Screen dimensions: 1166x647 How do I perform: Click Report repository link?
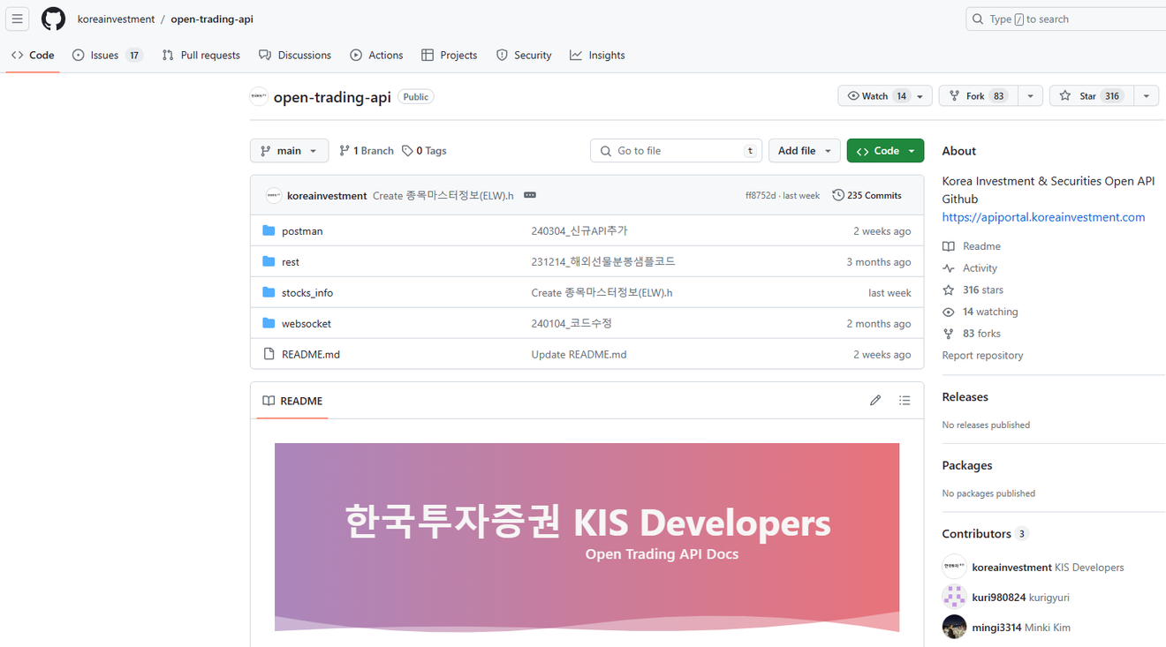pos(982,356)
